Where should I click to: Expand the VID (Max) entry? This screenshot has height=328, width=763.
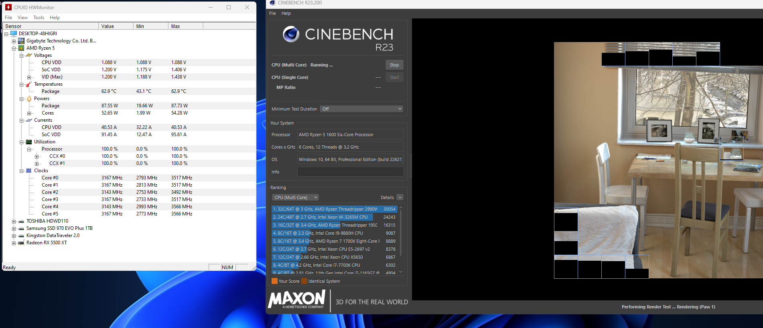pyautogui.click(x=29, y=77)
